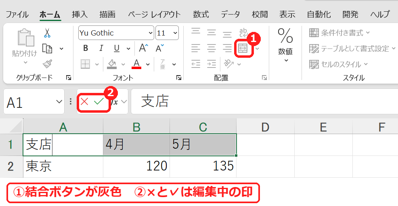
Task: Open the merge options dropdown arrow
Action: pos(258,48)
